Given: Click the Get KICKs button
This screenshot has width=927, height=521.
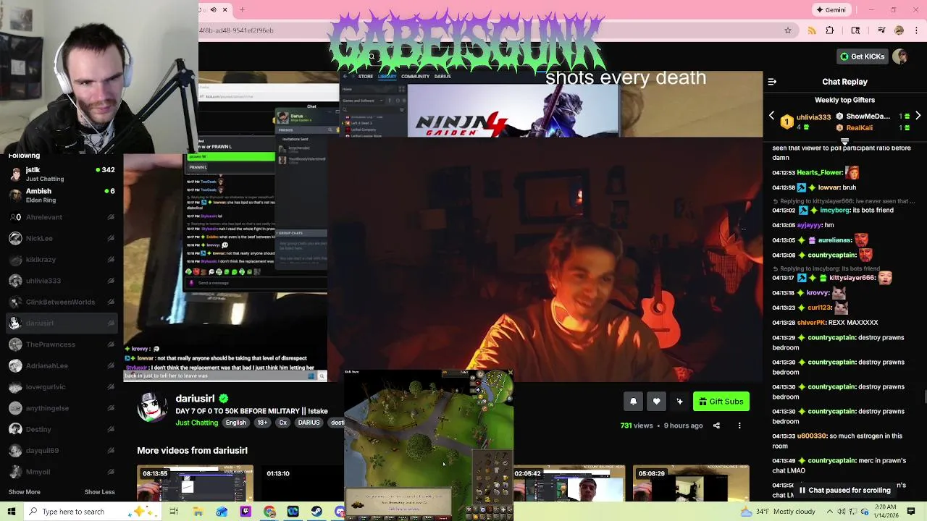Looking at the screenshot, I should [x=862, y=56].
